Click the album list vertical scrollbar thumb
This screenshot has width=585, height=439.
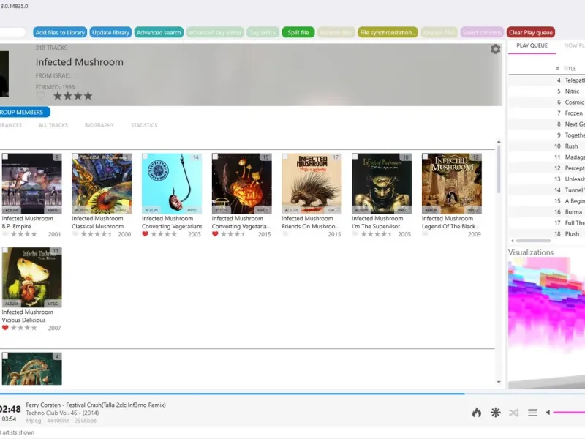(499, 170)
